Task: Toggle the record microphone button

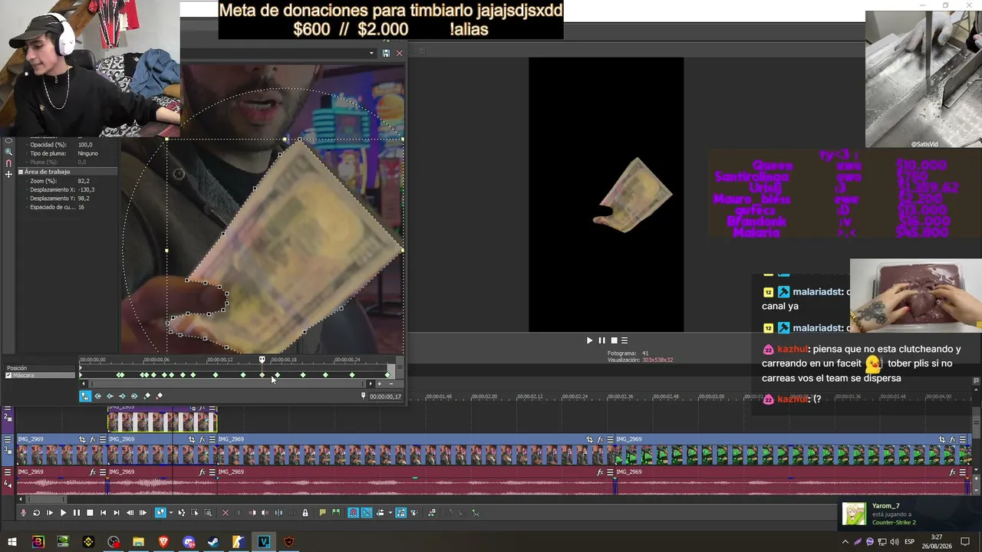Action: click(23, 513)
